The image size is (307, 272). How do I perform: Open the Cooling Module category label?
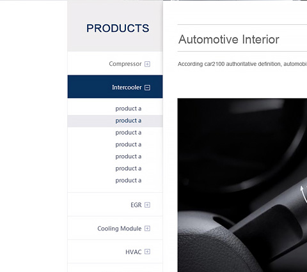(x=120, y=229)
